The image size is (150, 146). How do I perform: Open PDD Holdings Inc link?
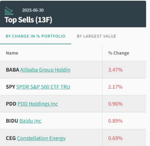click(x=38, y=104)
